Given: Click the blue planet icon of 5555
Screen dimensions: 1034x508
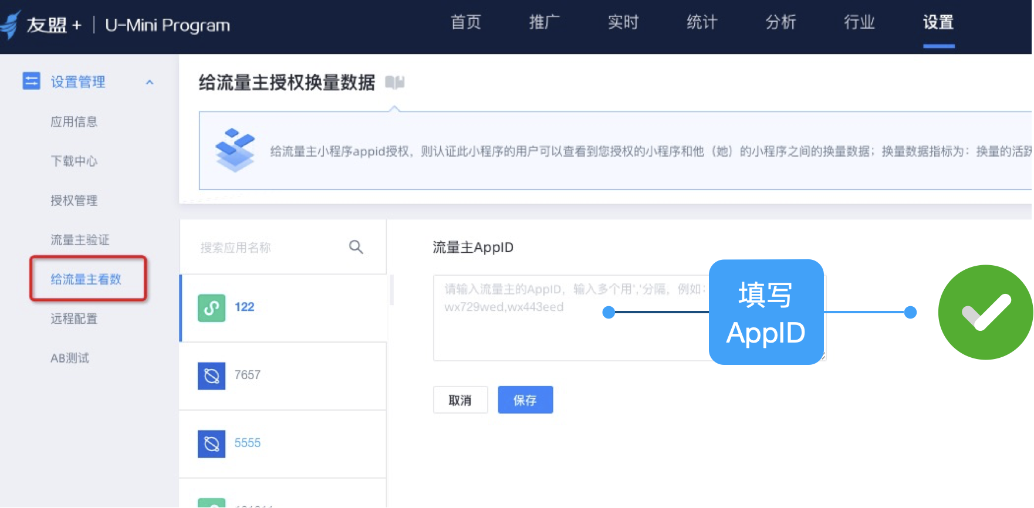Looking at the screenshot, I should click(211, 443).
